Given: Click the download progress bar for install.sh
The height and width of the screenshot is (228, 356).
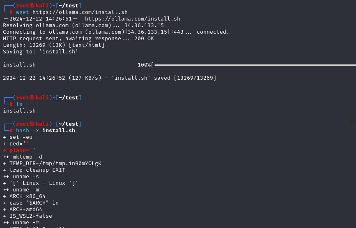Looking at the screenshot, I should click(255, 65).
